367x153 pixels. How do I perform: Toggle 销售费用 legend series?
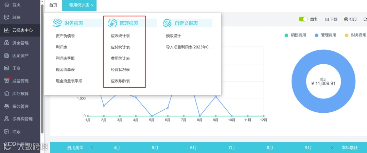tap(295, 35)
